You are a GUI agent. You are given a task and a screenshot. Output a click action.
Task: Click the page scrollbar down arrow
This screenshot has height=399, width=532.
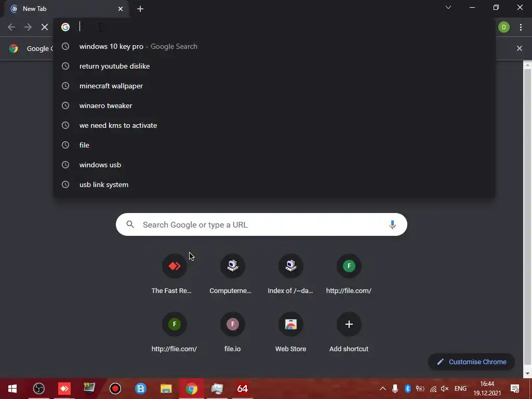coord(527,374)
